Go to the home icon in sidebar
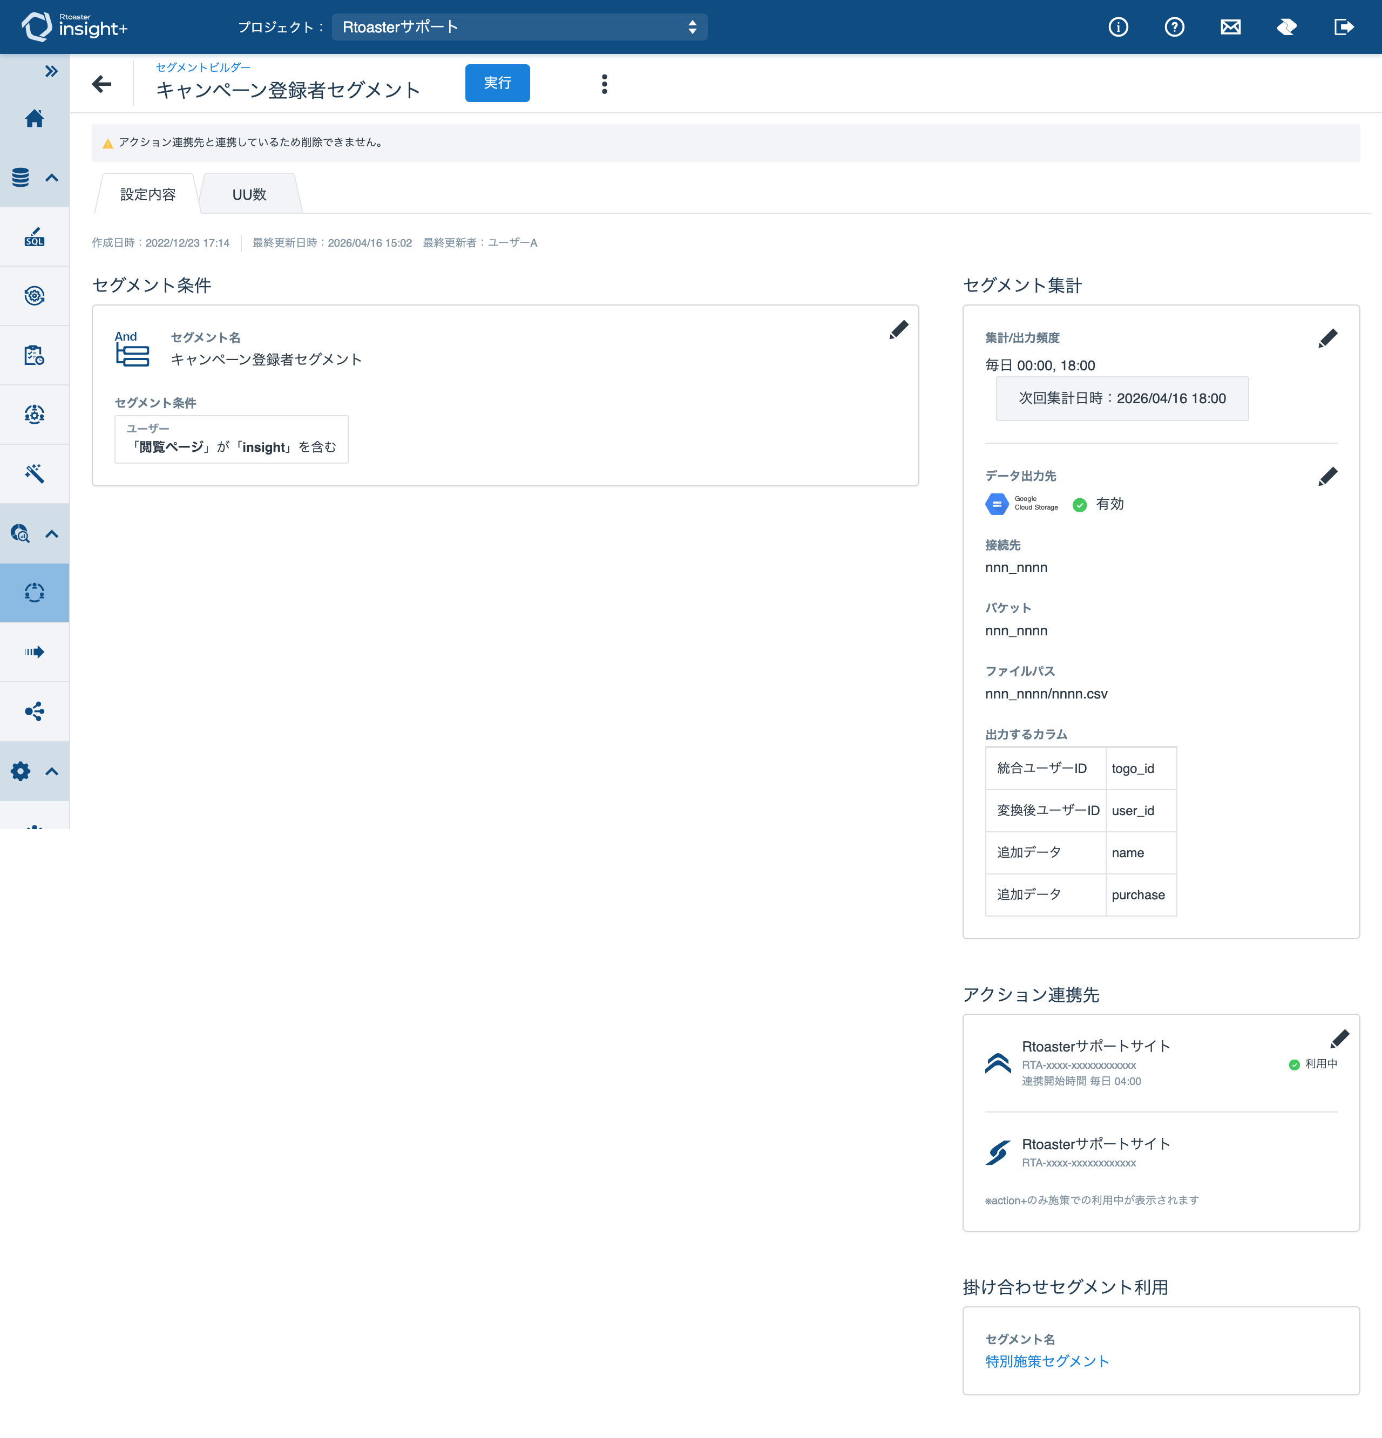This screenshot has width=1382, height=1438. click(x=35, y=118)
